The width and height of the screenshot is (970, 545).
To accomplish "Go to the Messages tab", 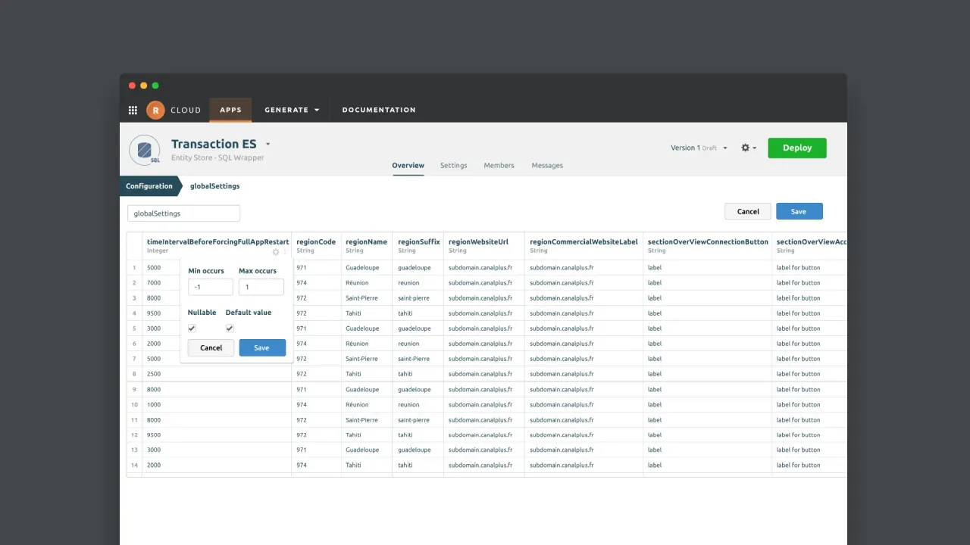I will coord(547,165).
